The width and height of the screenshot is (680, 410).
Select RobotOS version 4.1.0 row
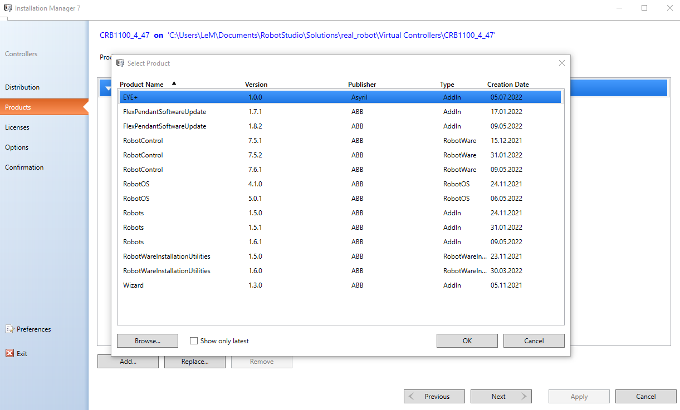click(x=340, y=184)
